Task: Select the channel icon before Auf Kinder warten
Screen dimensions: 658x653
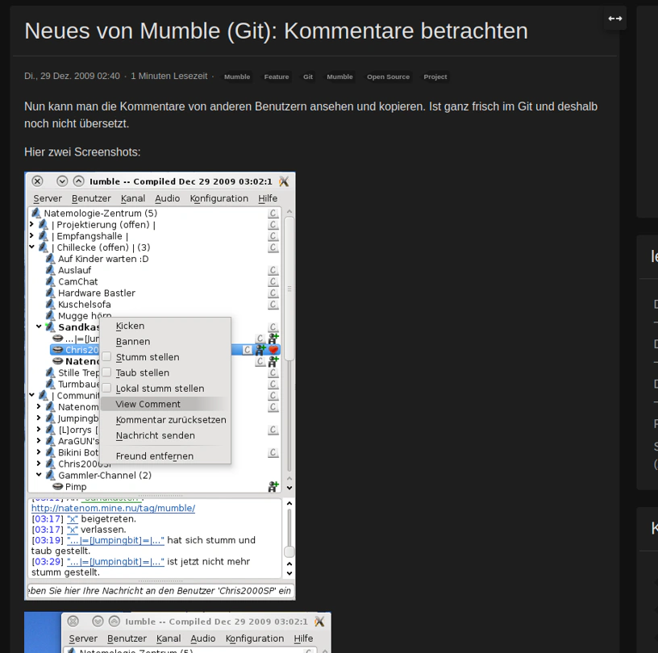Action: pyautogui.click(x=50, y=259)
